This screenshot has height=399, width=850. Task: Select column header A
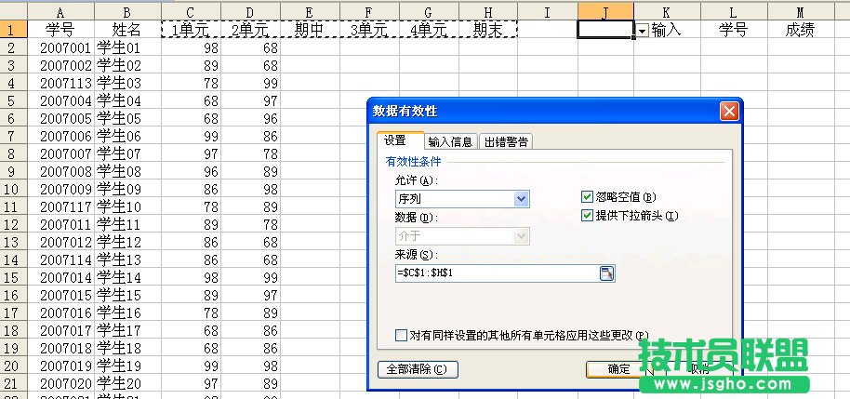[x=60, y=12]
